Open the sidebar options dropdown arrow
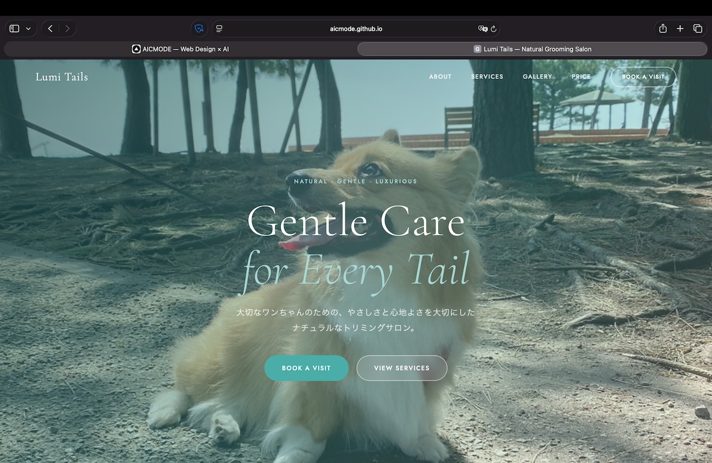 28,29
